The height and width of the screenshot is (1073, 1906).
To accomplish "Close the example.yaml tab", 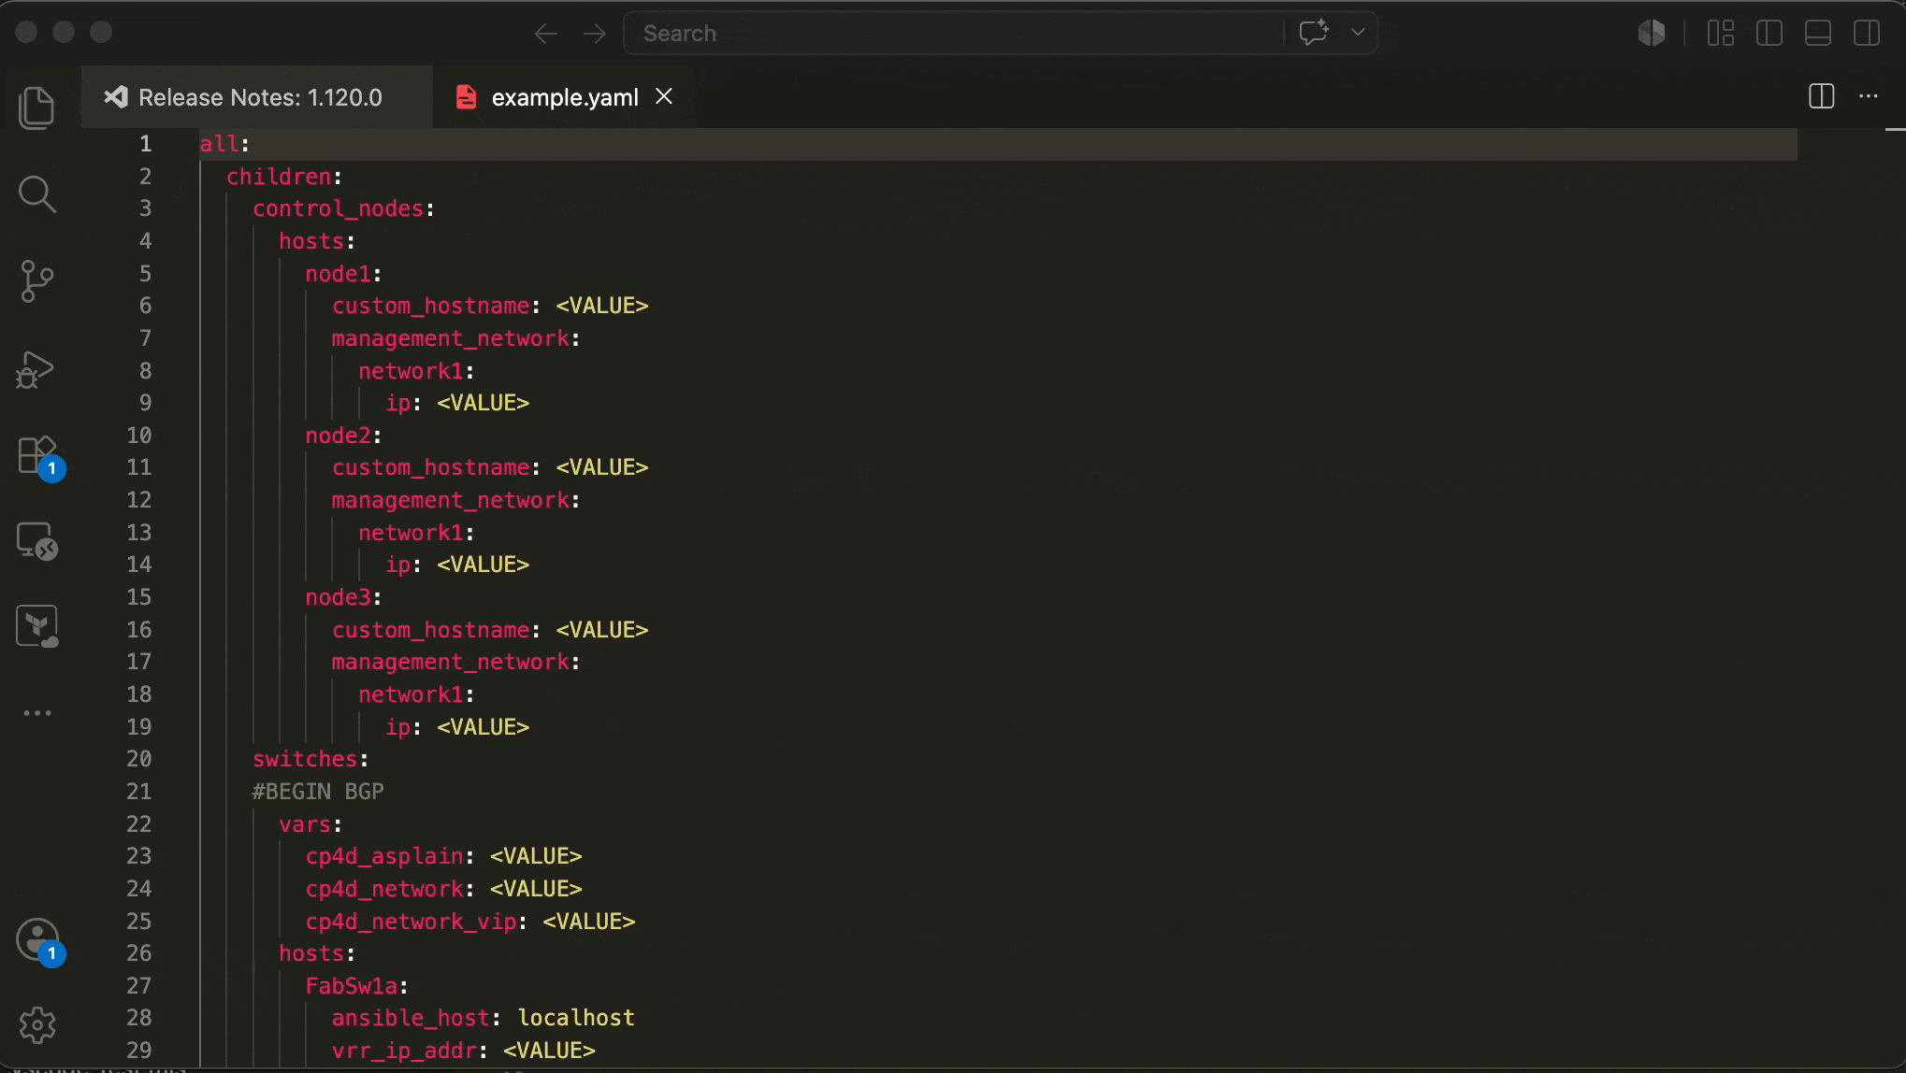I will click(x=664, y=96).
